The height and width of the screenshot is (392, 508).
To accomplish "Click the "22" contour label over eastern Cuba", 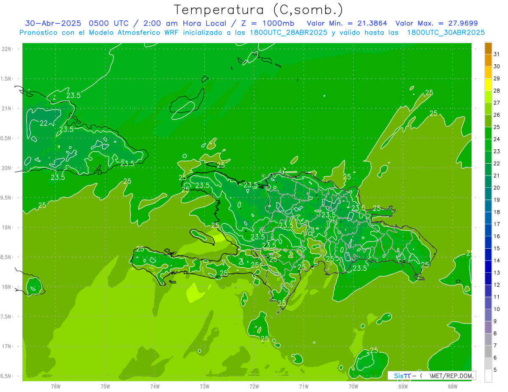I will 44,123.
